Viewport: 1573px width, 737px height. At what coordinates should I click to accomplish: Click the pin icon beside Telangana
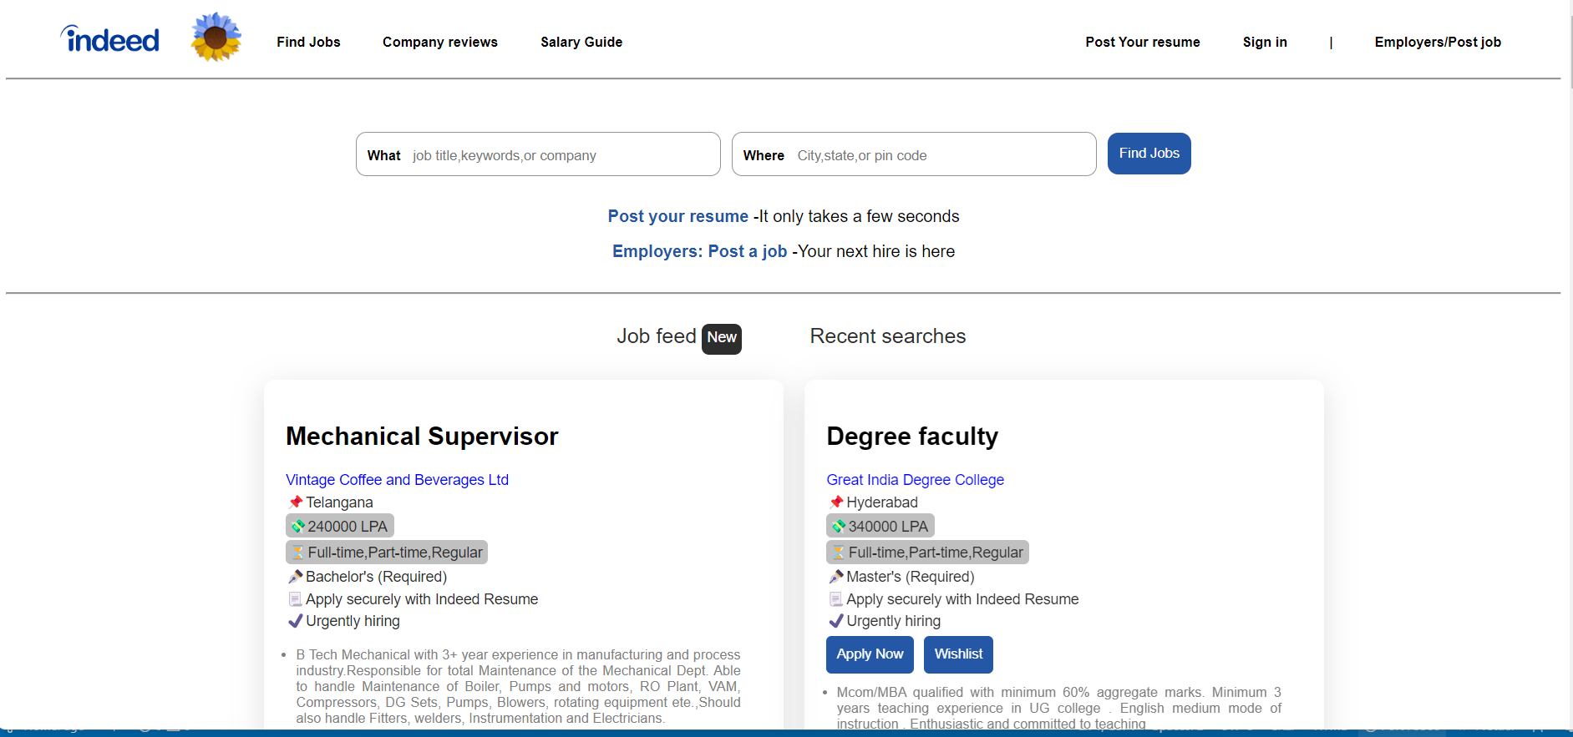[295, 502]
